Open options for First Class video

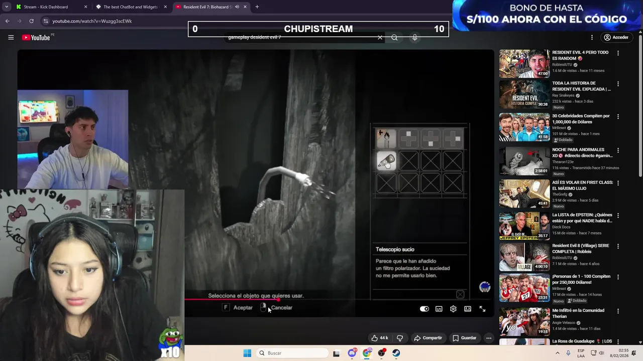(618, 183)
